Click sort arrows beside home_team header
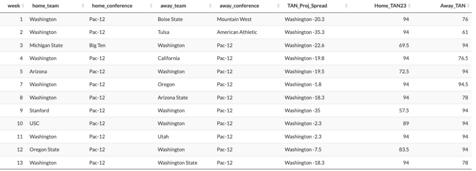 (83, 6)
